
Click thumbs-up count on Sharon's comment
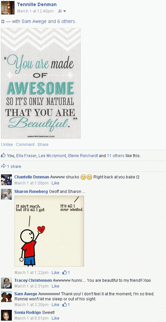66,273
